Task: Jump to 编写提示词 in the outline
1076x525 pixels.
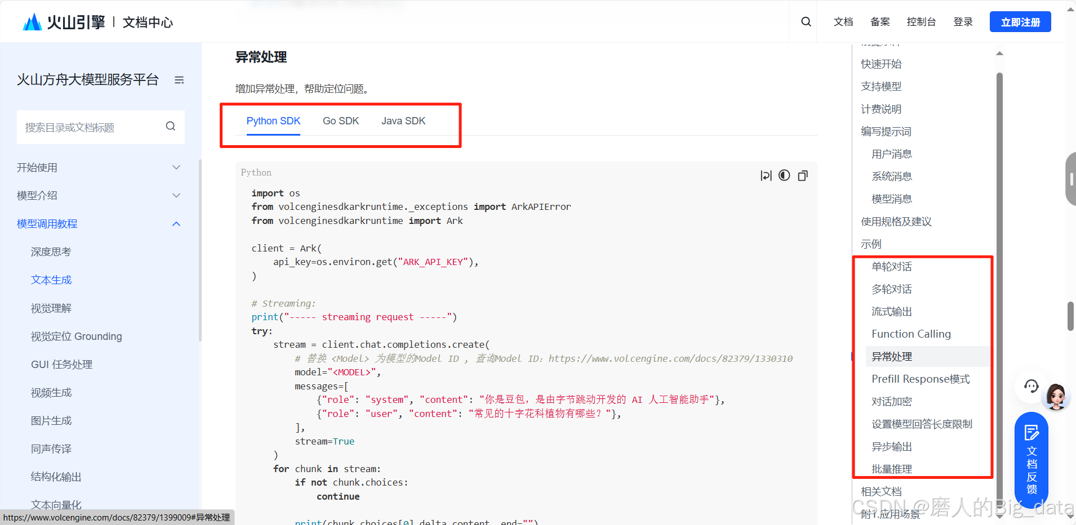Action: tap(886, 132)
